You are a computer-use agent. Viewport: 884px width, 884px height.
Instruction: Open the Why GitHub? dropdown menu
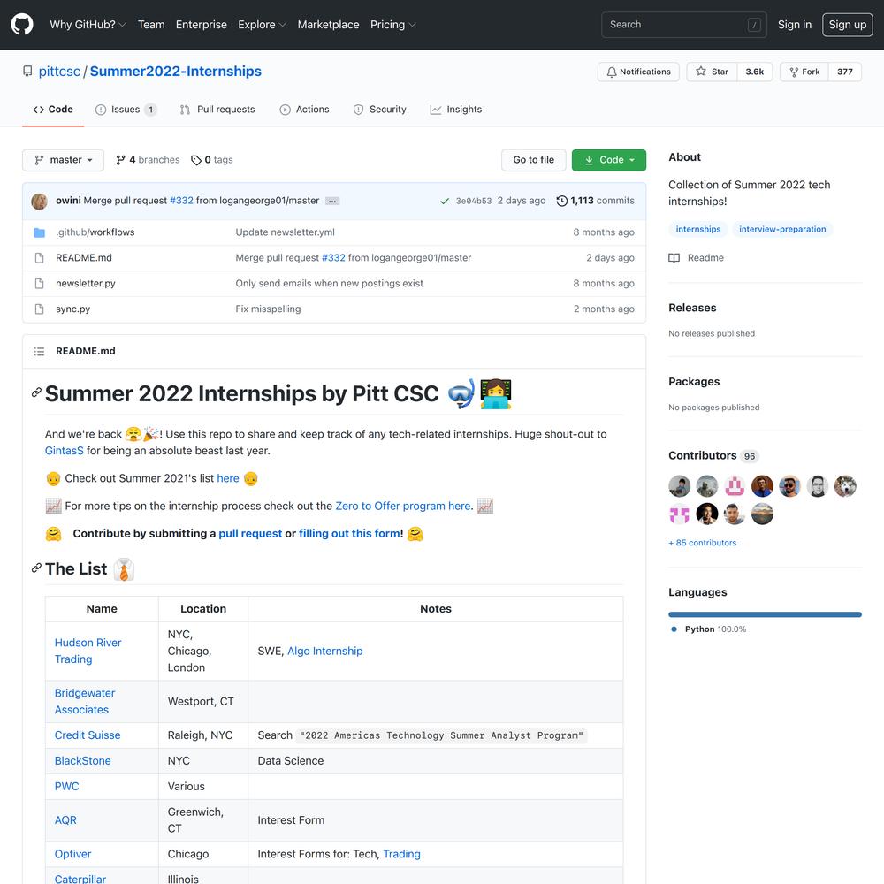point(88,25)
